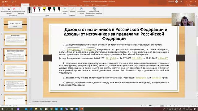Open the Справка tab
Image resolution: width=198 pixels, height=111 pixels.
pos(87,5)
